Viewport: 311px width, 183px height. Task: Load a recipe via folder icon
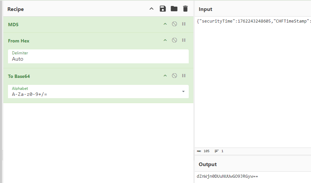coord(174,9)
